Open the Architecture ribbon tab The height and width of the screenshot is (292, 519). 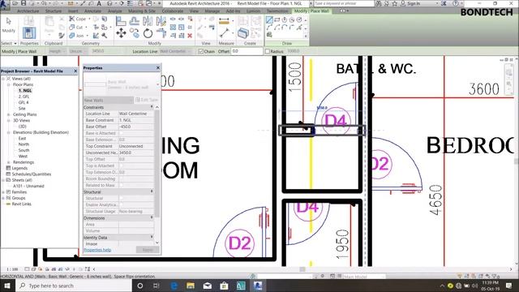coord(28,11)
